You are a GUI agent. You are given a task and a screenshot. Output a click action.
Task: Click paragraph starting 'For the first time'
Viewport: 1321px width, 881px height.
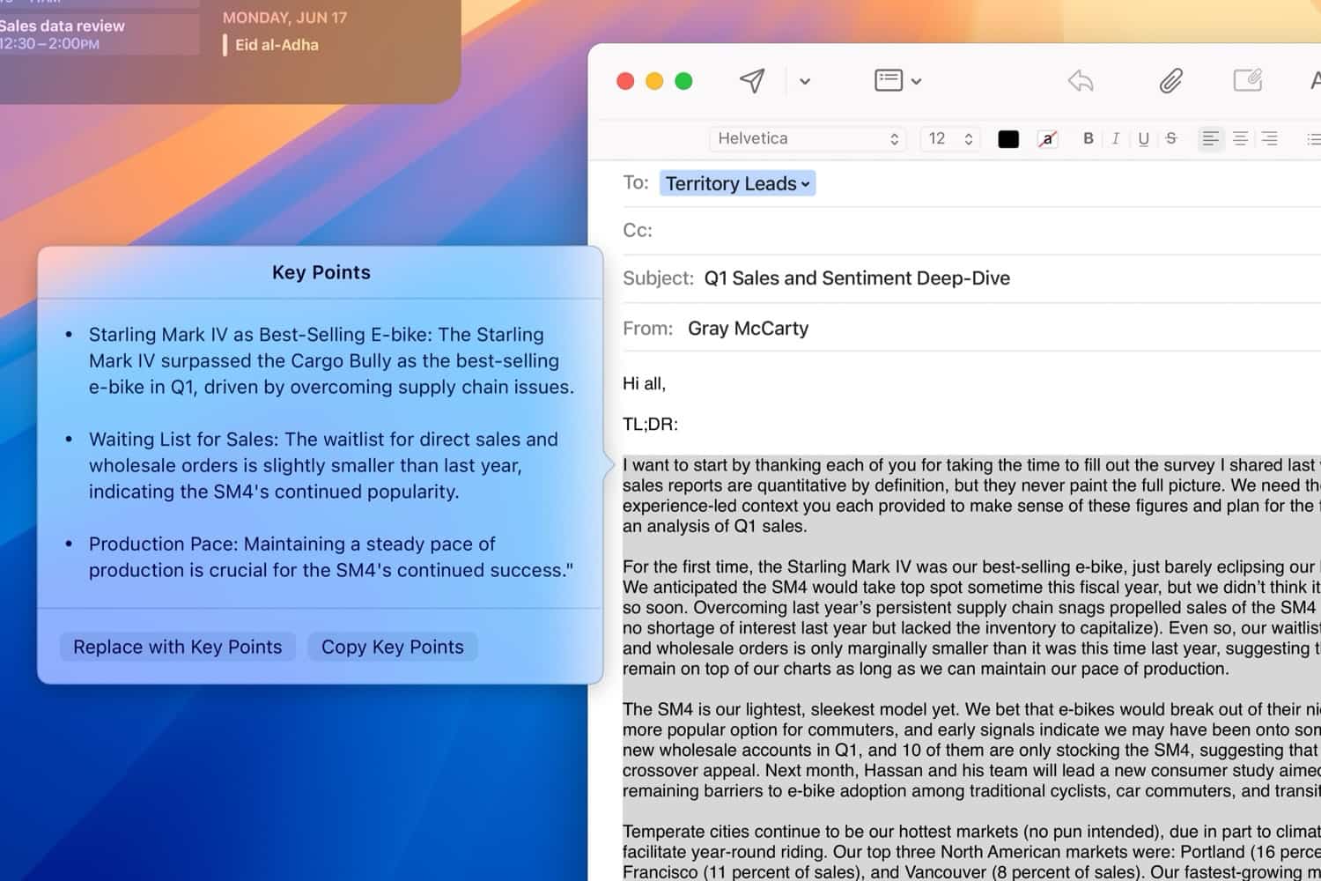click(x=971, y=618)
